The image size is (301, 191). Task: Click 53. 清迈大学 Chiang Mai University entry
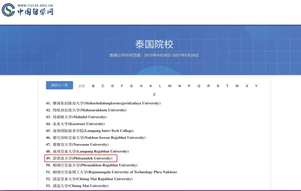point(77,186)
